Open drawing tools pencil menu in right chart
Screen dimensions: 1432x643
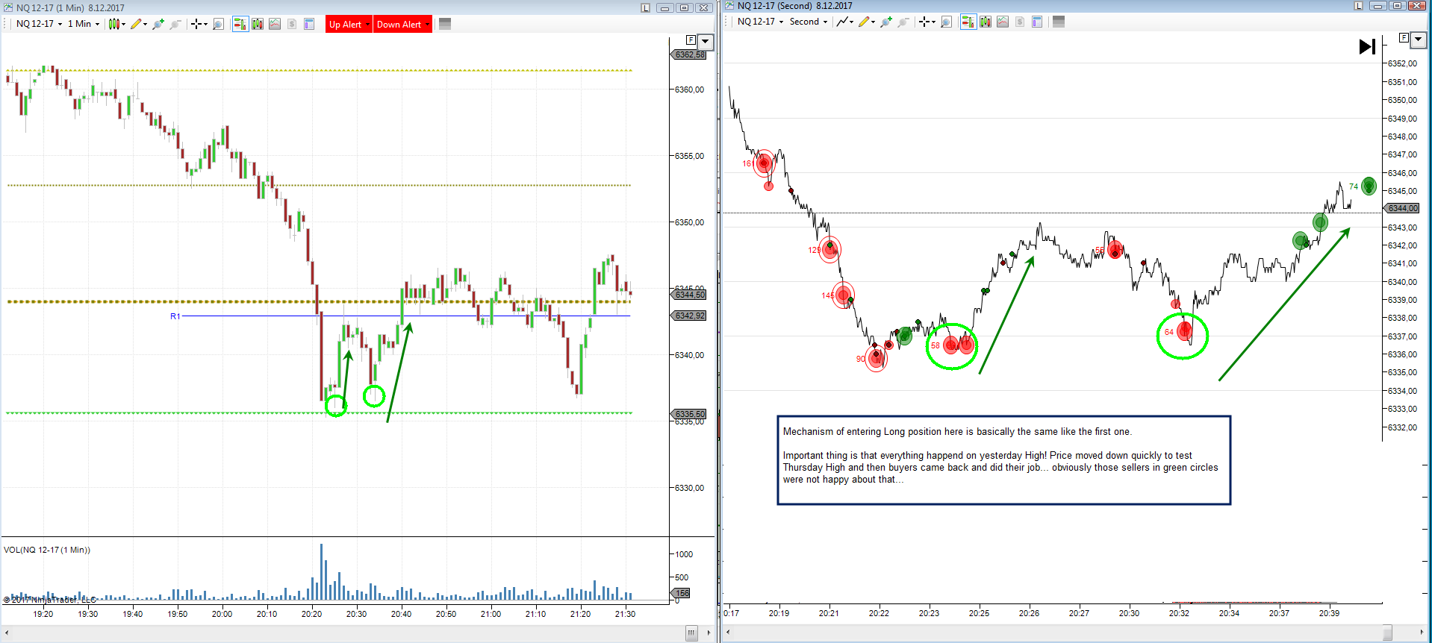867,22
